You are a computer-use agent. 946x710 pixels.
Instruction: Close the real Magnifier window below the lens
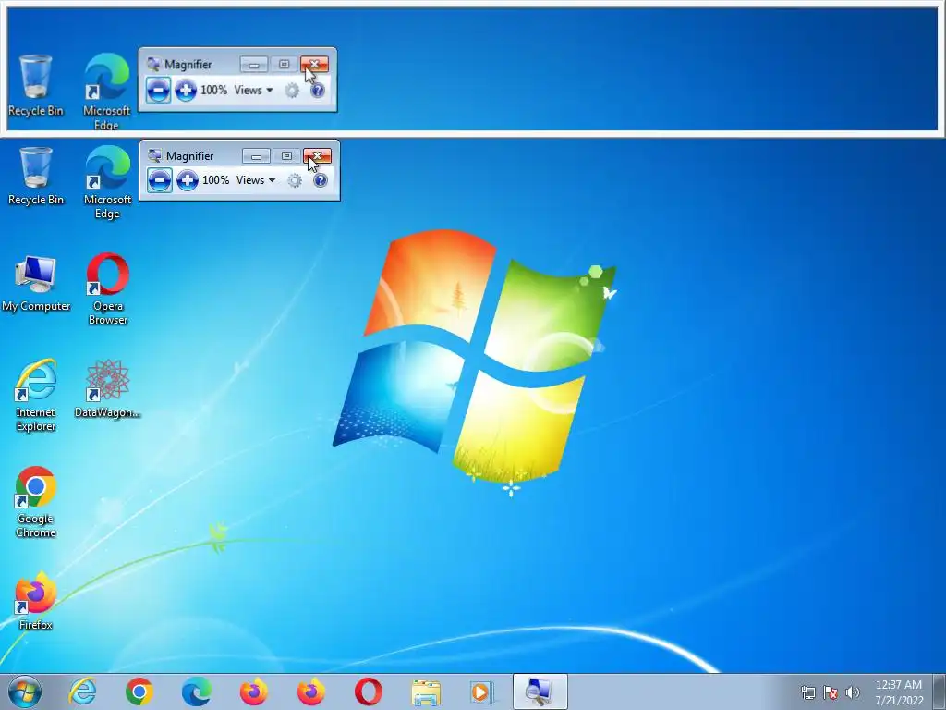pos(318,156)
